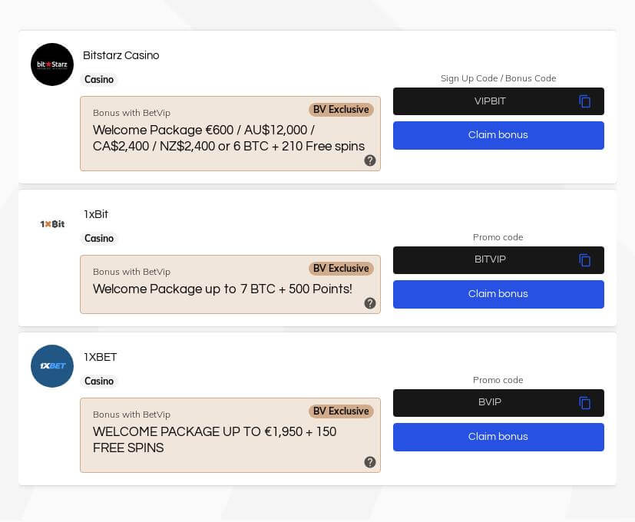Image resolution: width=635 pixels, height=522 pixels.
Task: Click the BVIP code field
Action: tap(489, 402)
